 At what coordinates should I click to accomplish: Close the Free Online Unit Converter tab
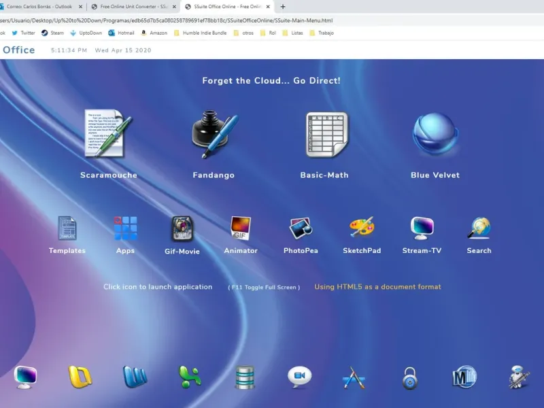click(x=174, y=7)
